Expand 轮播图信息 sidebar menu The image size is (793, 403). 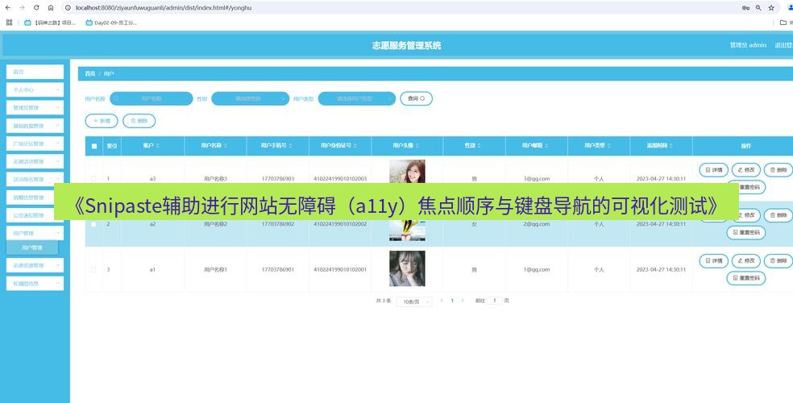click(35, 283)
